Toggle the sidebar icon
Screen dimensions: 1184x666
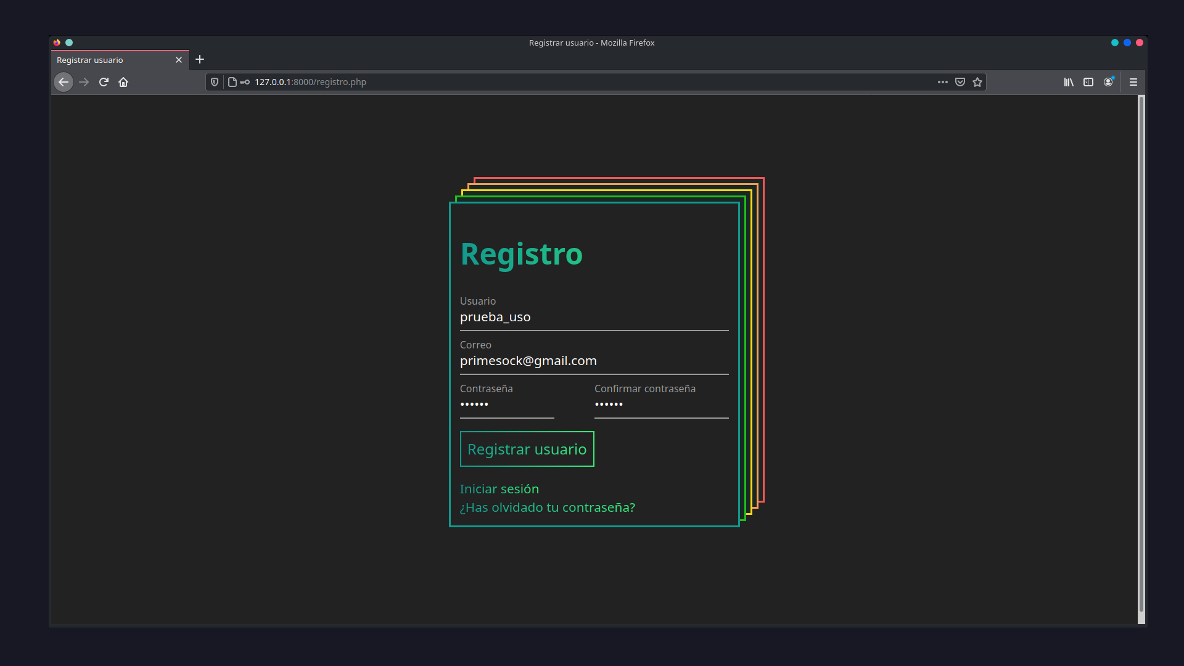click(x=1088, y=81)
